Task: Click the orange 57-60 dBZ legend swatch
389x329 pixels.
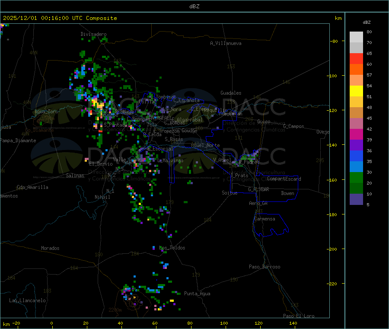Action: tap(356, 70)
